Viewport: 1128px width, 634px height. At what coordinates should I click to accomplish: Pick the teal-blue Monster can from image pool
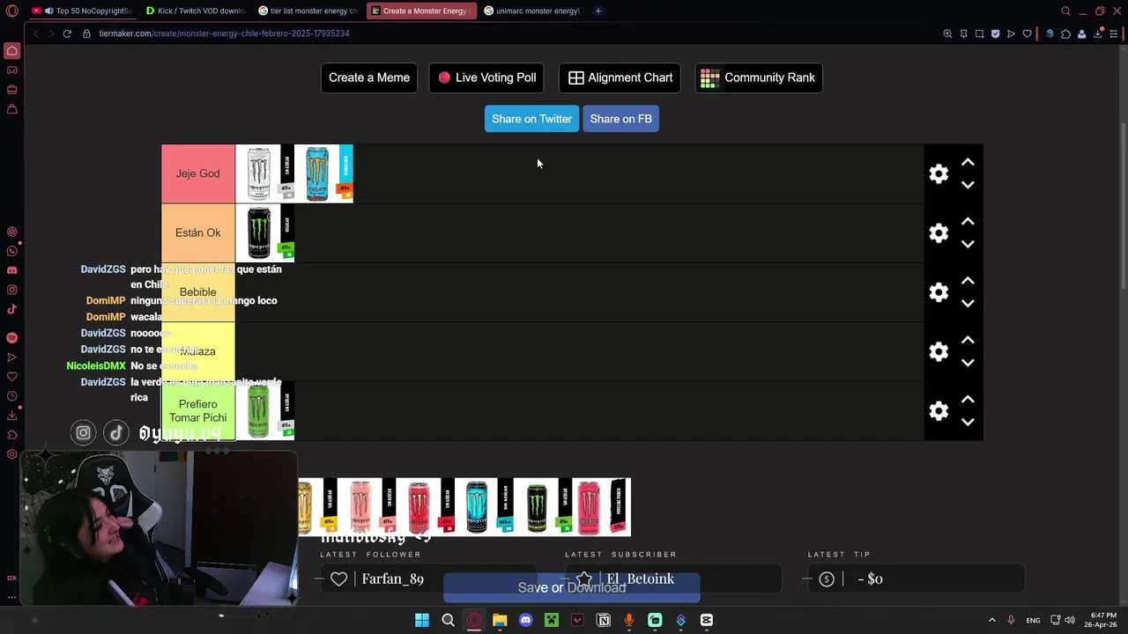click(x=484, y=506)
